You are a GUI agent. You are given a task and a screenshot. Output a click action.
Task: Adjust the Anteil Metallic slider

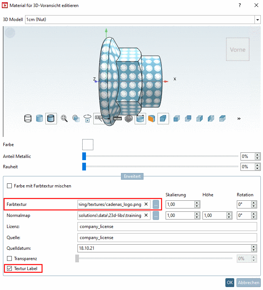[84, 156]
